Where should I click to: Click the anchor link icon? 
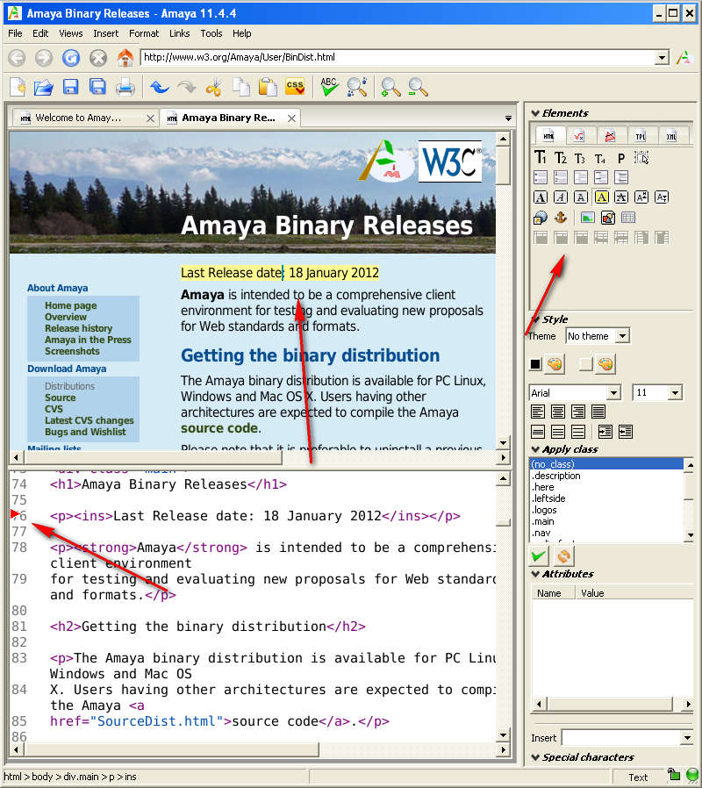(560, 218)
